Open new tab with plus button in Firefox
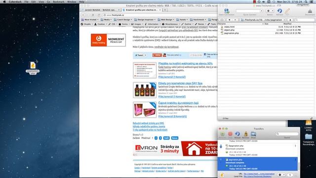Image resolution: width=316 pixels, height=178 pixels. tap(165, 10)
